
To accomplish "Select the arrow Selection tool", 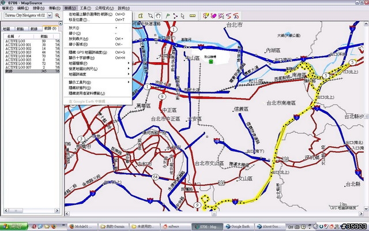I will click(x=183, y=16).
